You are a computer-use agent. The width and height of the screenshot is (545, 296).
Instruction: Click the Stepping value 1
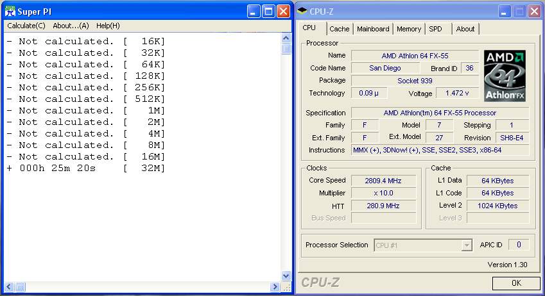point(512,126)
